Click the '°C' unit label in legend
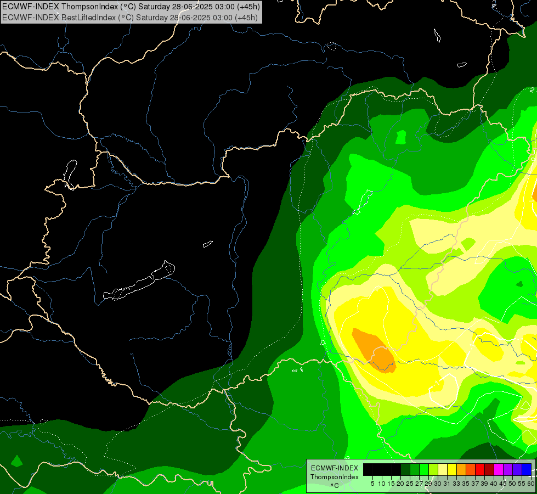Viewport: 537px width, 494px height. tap(335, 485)
